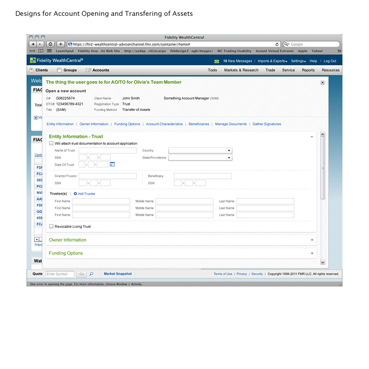This screenshot has height=369, width=369.
Task: Click the browser back arrow button
Action: pos(33,44)
